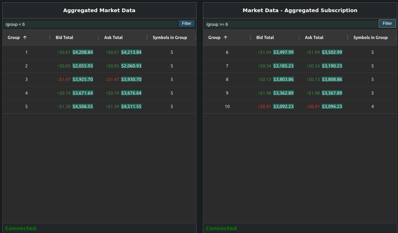Screen dimensions: 398x233
Task: Click Filter button in Aggregated Subscription panel
Action: tap(387, 24)
